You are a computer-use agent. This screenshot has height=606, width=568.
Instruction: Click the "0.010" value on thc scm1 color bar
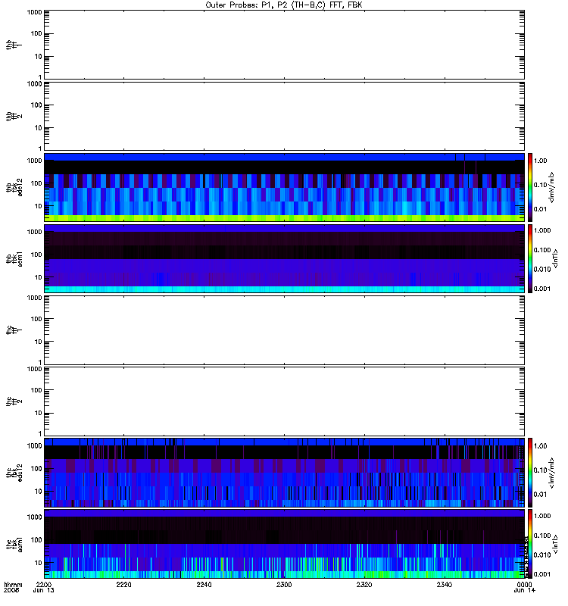click(542, 555)
